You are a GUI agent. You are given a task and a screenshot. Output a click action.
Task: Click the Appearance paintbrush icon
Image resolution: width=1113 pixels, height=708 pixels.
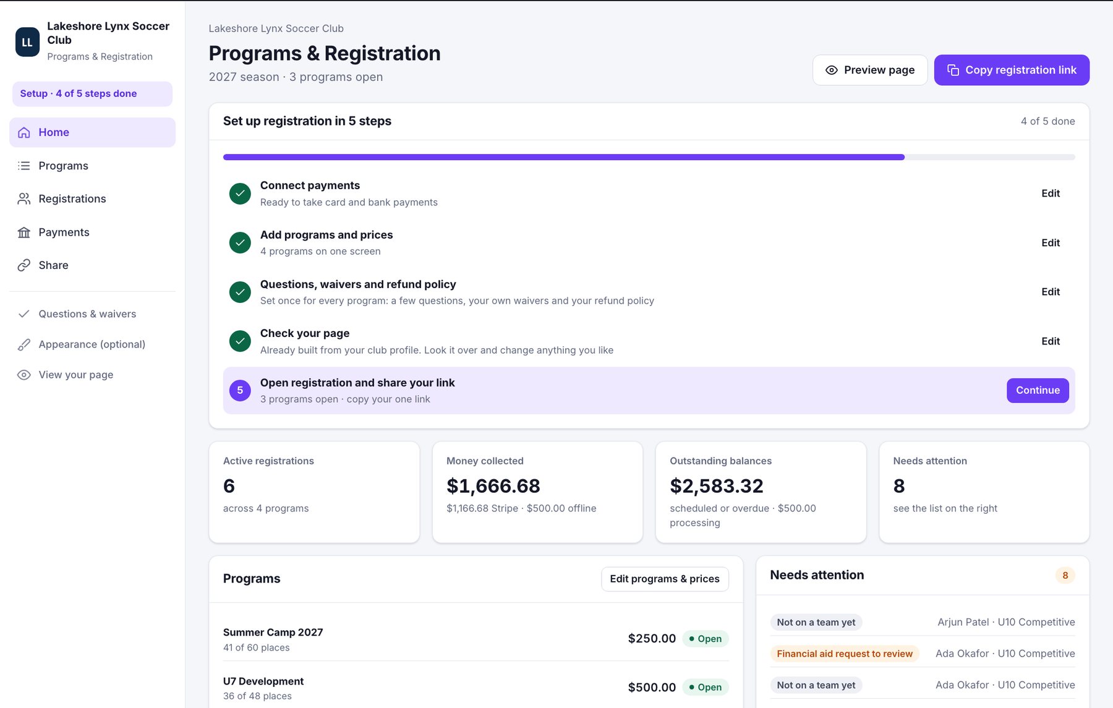pos(24,344)
